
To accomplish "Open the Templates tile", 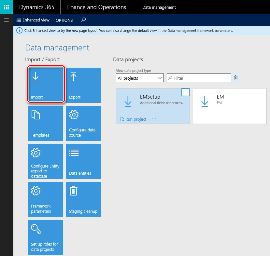I will coord(46,123).
